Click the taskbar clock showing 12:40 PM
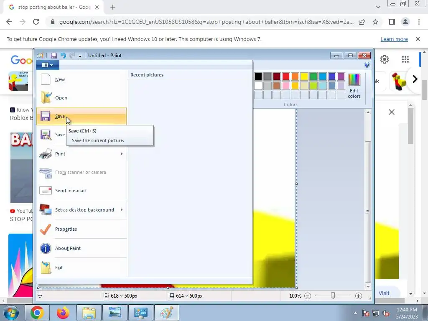The image size is (428, 321). tap(407, 313)
